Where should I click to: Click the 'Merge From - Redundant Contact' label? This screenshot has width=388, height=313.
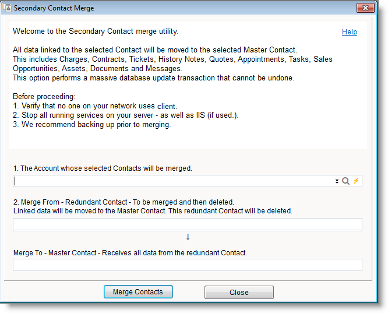point(123,202)
